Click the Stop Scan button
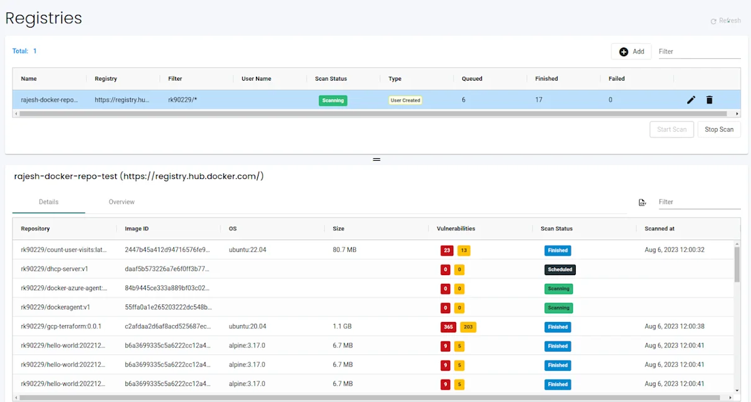The width and height of the screenshot is (751, 402). [719, 129]
